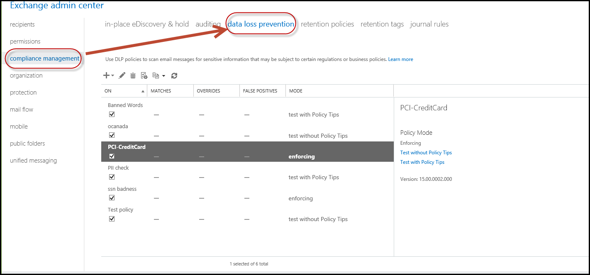Screen dimensions: 590x275
Task: Select the PCI-CreditCard row name
Action: click(127, 147)
